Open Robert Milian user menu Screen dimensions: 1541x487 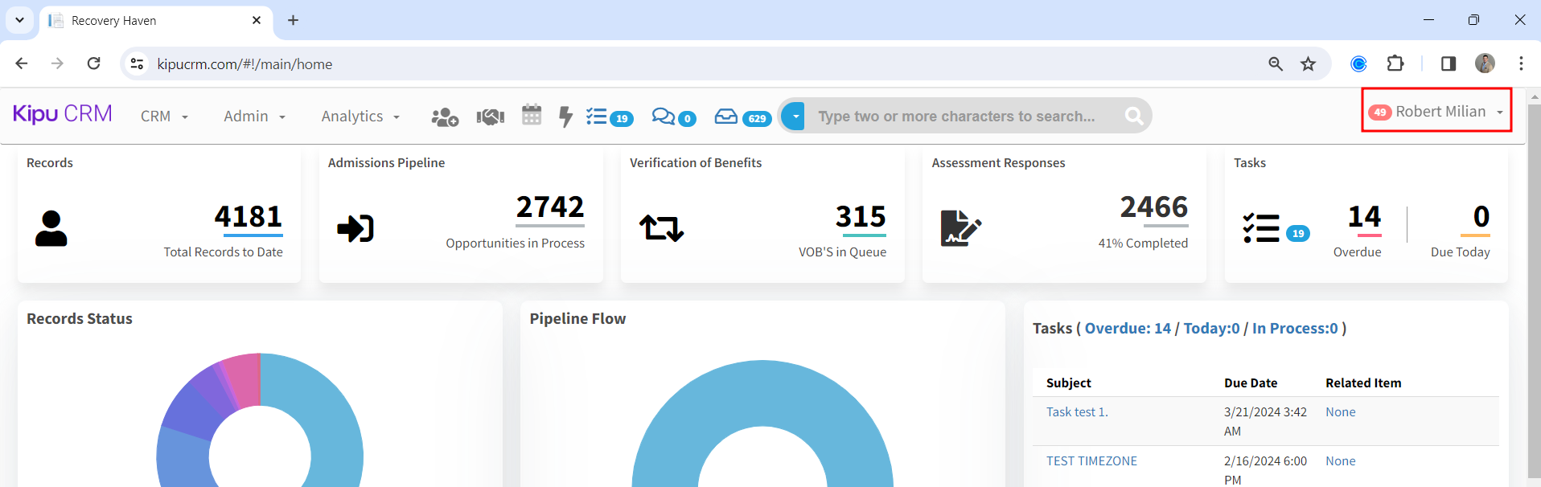1436,112
